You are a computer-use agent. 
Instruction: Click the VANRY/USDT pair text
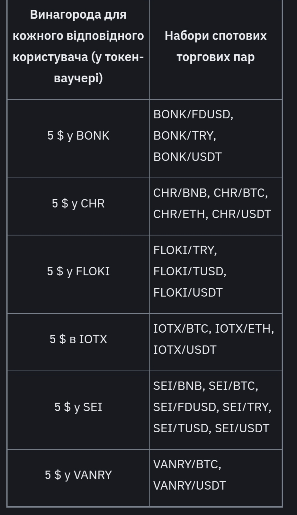[x=190, y=486]
